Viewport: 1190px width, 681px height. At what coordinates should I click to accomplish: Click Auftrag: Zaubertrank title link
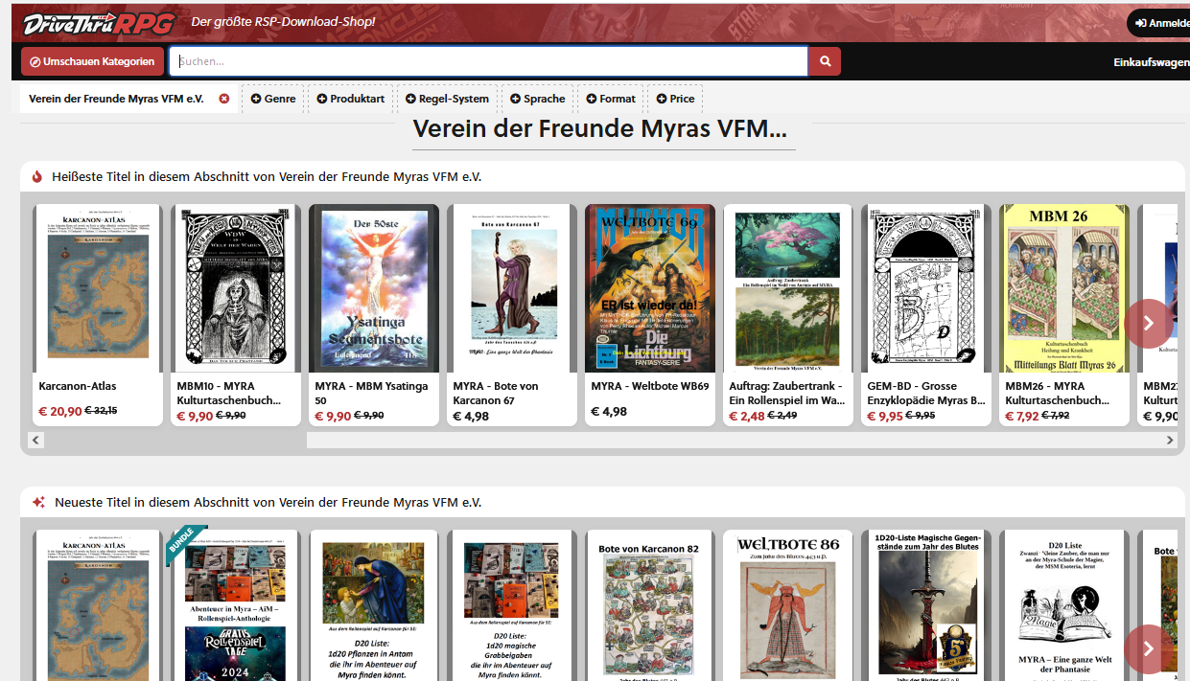click(x=787, y=393)
